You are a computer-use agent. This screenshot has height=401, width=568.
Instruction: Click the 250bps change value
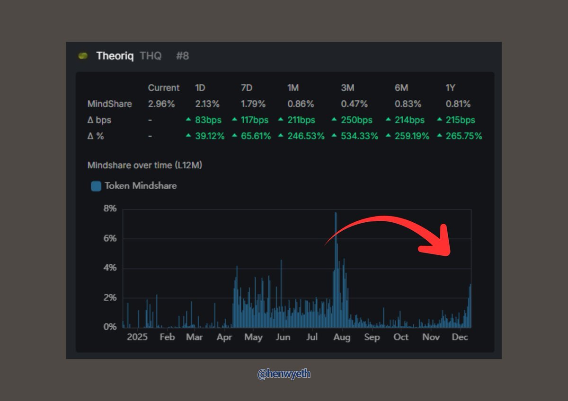click(x=357, y=120)
